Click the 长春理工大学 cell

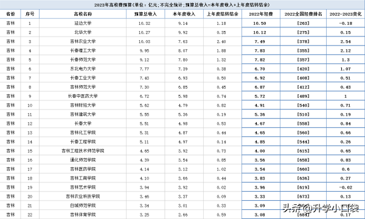pos(83,50)
